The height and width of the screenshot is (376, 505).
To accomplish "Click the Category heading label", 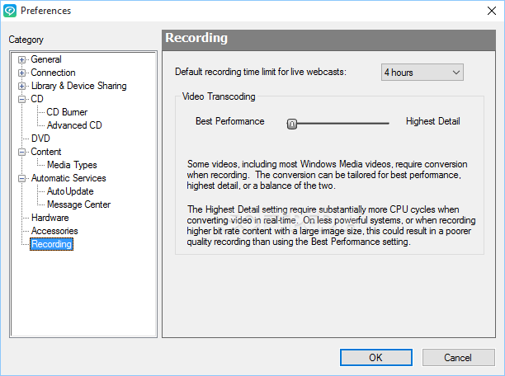I will [x=26, y=40].
